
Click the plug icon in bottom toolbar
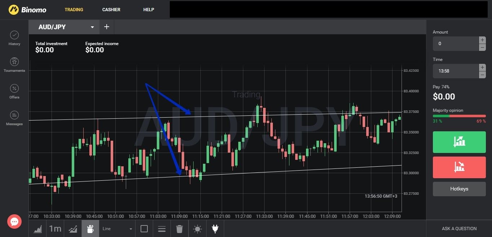[x=215, y=229]
